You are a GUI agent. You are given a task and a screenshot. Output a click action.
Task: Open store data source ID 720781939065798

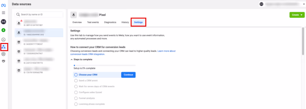39,70
